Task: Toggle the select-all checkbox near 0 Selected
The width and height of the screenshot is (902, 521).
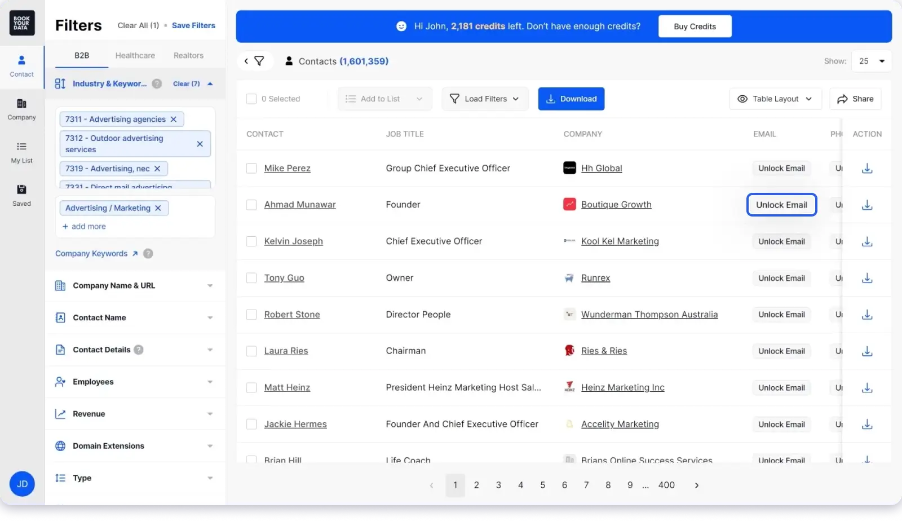Action: click(251, 98)
